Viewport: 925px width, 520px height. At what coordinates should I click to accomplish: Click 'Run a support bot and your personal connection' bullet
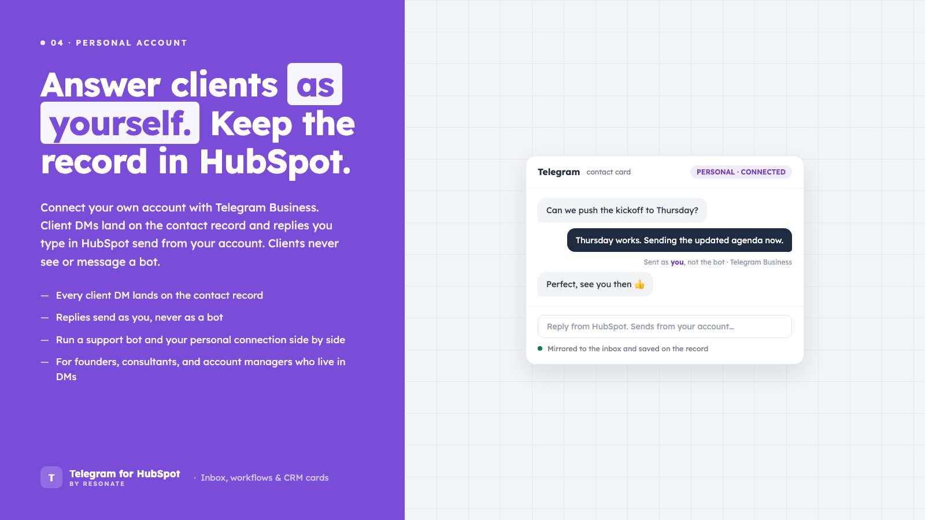[x=201, y=340]
